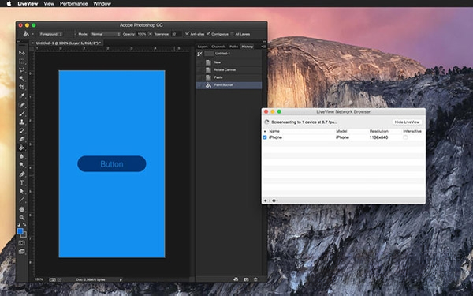Click add button in LiveView Network Browser

click(x=266, y=200)
